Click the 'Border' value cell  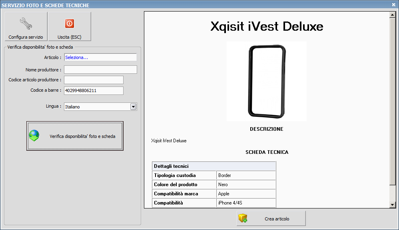(x=246, y=175)
